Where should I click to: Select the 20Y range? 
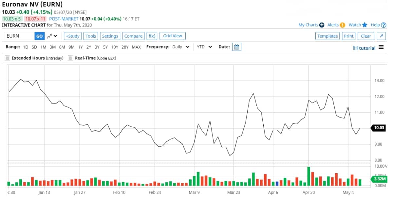click(x=125, y=47)
